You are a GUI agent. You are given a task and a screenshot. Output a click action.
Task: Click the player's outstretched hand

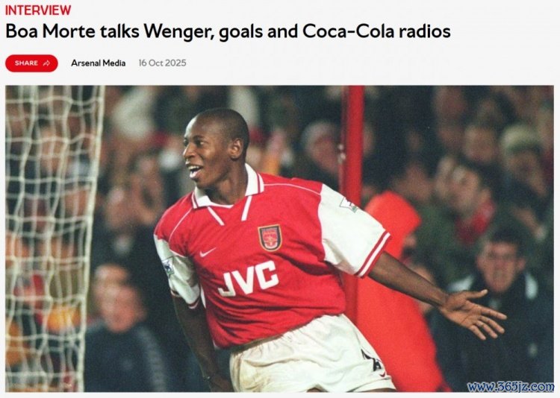(x=473, y=312)
